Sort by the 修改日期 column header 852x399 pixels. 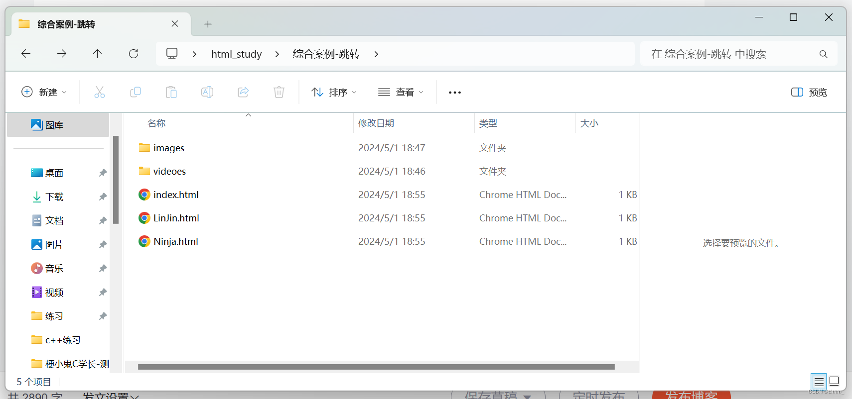(x=376, y=123)
